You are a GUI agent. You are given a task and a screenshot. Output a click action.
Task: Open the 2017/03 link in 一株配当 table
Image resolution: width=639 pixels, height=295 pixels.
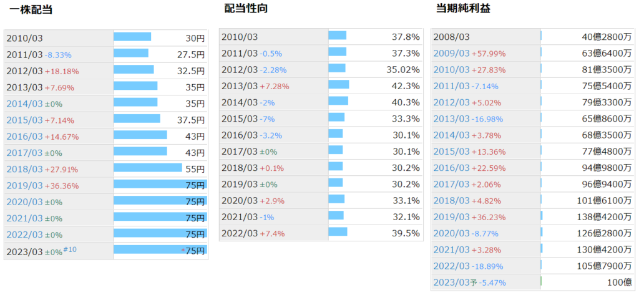click(24, 153)
